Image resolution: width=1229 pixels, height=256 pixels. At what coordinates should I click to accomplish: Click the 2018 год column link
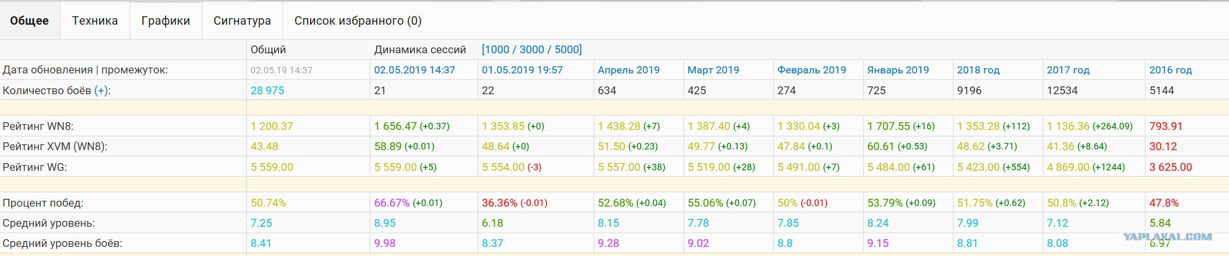978,70
